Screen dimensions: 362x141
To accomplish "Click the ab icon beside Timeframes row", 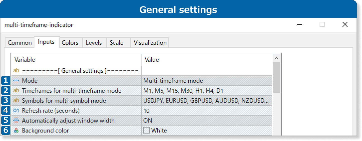I will [x=16, y=90].
